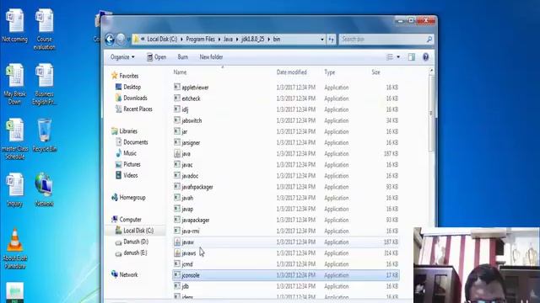Click jdk1.8.0_25 in the address path
Screen dimensions: 540x303
253,40
